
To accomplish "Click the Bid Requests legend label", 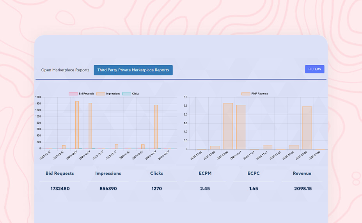I will pyautogui.click(x=86, y=94).
